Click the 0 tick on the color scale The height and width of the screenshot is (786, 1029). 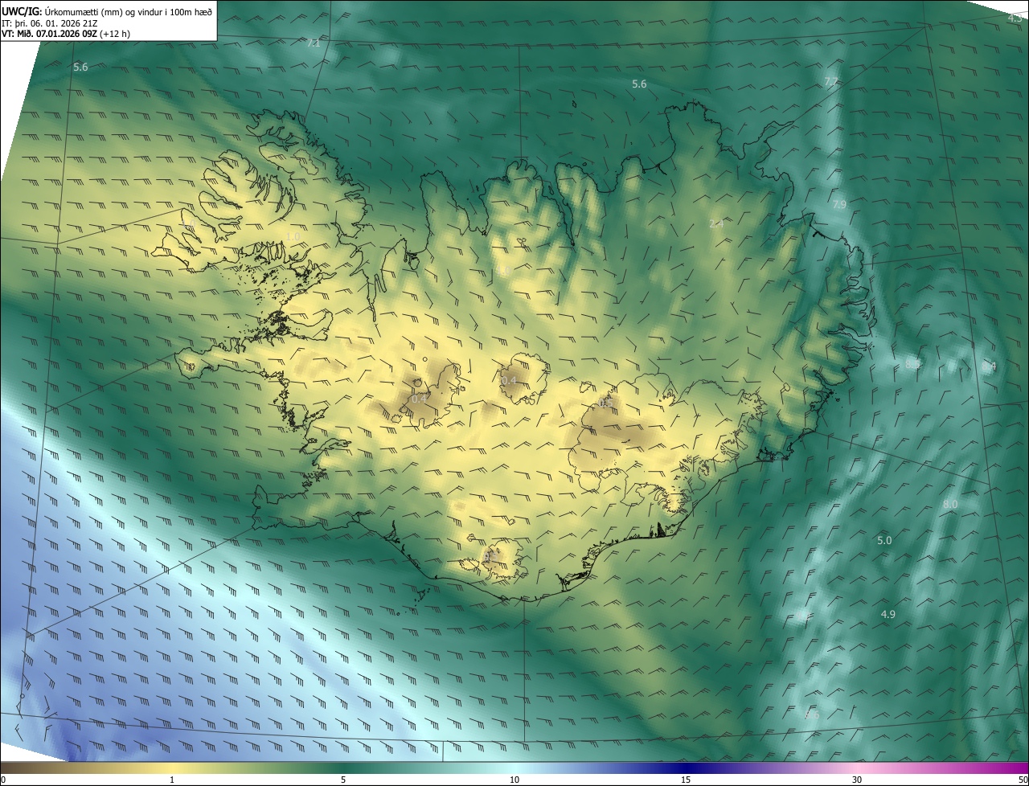3,780
